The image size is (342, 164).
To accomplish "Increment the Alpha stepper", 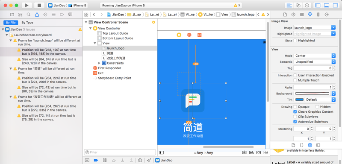I will 334,86.
